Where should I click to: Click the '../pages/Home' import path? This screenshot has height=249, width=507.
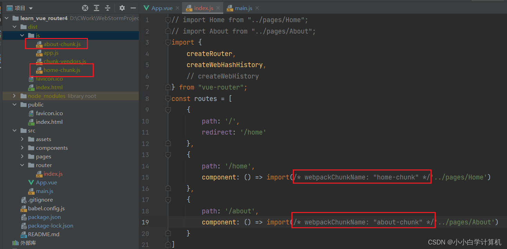click(x=459, y=177)
